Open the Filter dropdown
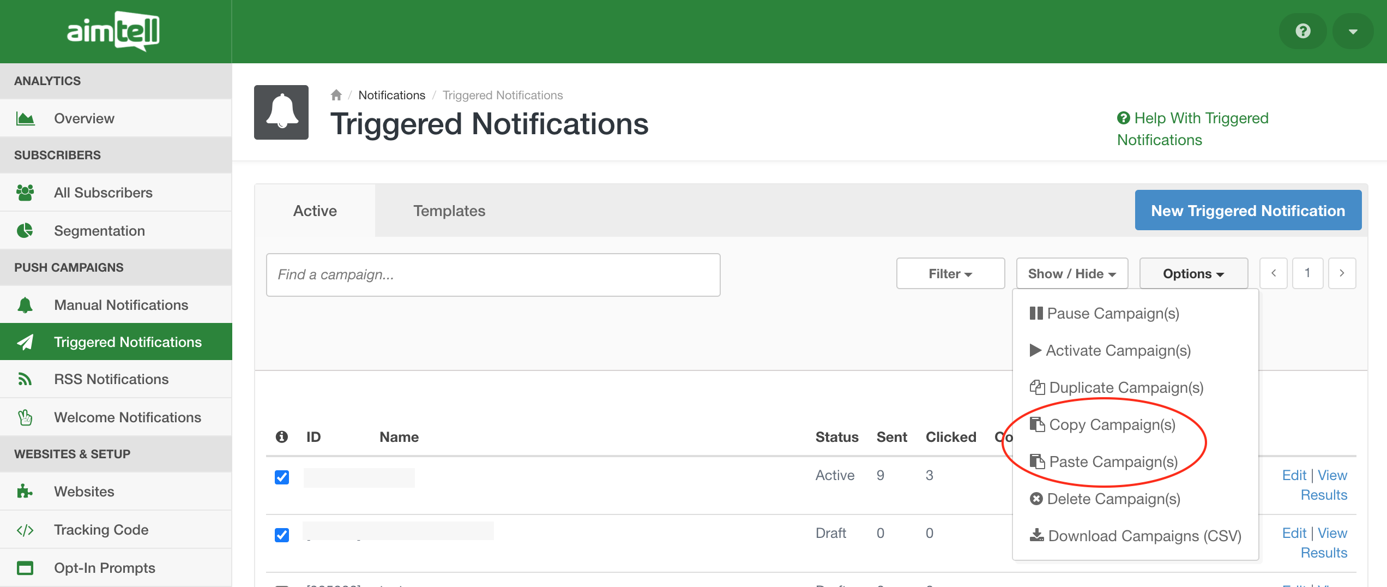The image size is (1387, 587). click(950, 273)
